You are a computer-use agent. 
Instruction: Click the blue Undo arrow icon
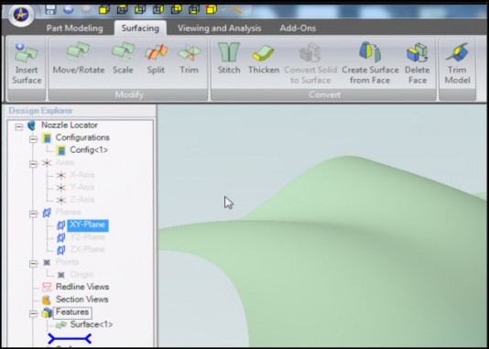69,9
